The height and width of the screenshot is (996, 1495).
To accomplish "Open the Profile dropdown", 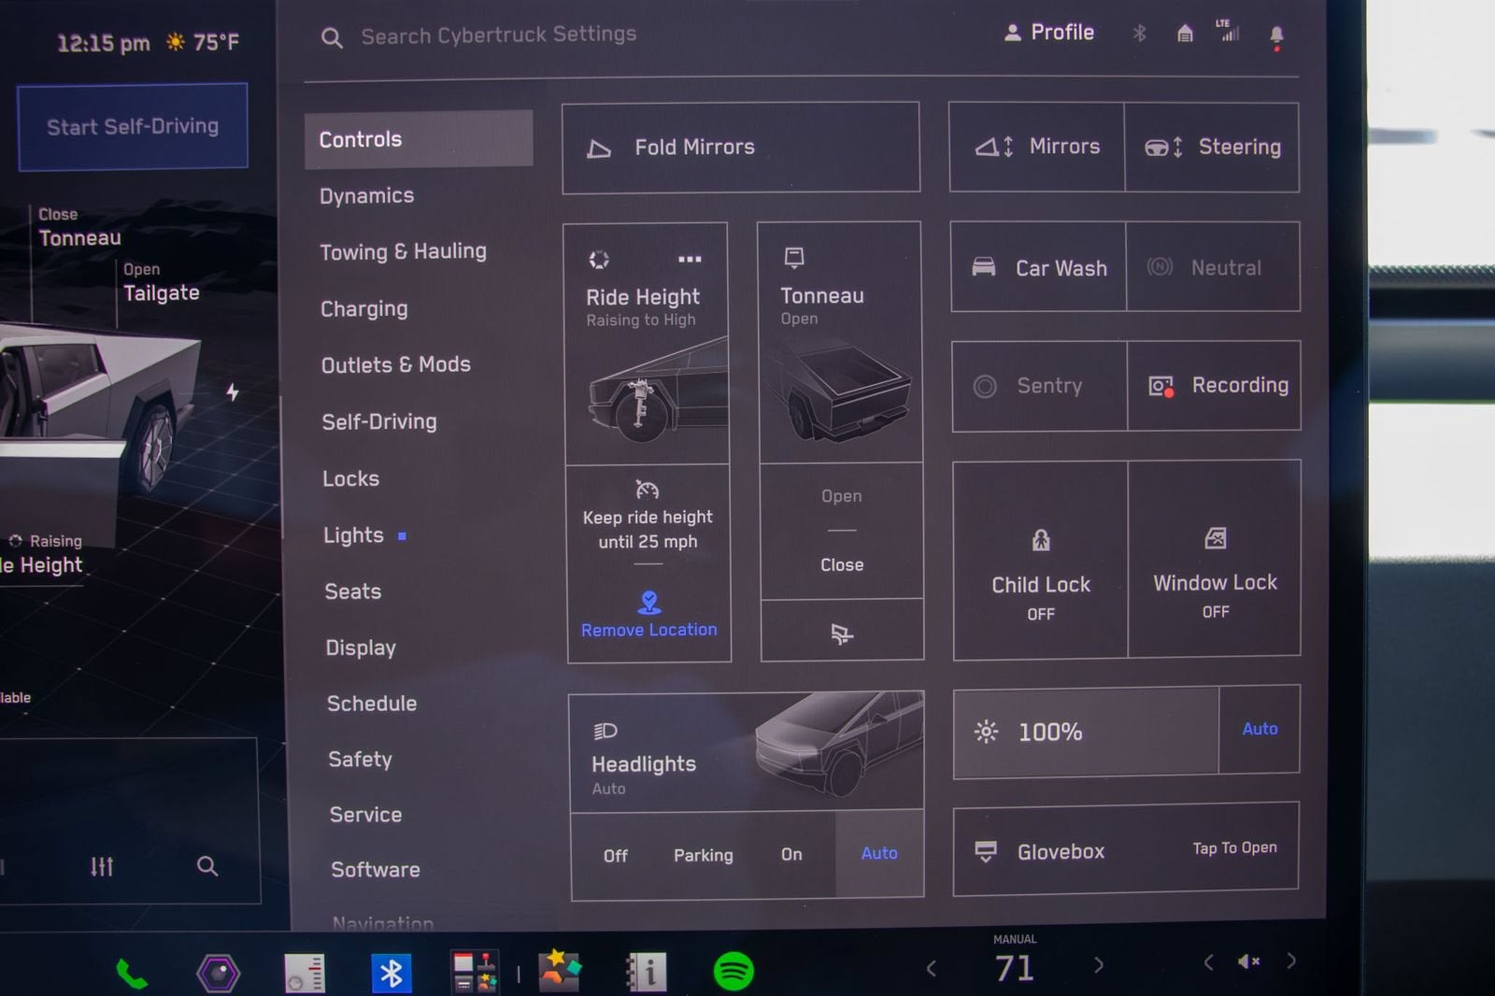I will 1048,33.
